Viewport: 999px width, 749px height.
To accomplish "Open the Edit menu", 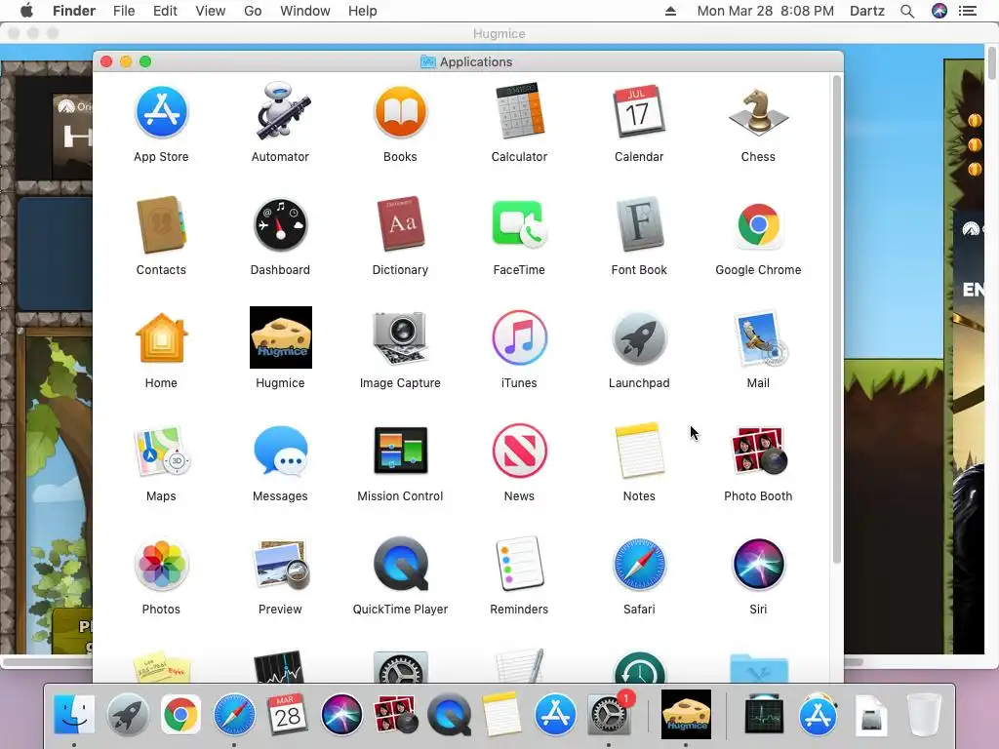I will pyautogui.click(x=165, y=11).
